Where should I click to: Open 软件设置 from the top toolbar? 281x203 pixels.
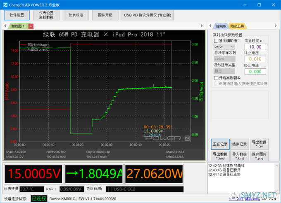pos(17,15)
